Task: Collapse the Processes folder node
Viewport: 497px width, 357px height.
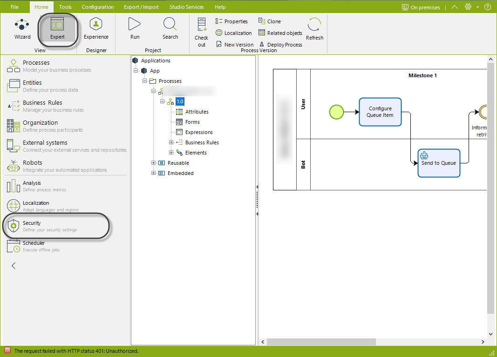Action: 144,81
